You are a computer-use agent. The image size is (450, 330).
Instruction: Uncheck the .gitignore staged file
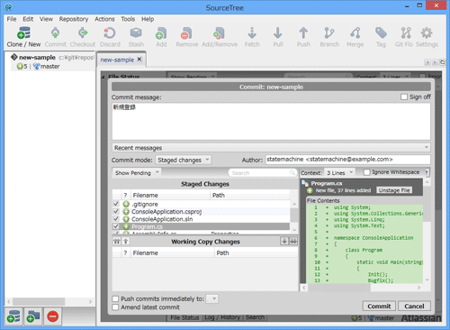click(x=116, y=204)
